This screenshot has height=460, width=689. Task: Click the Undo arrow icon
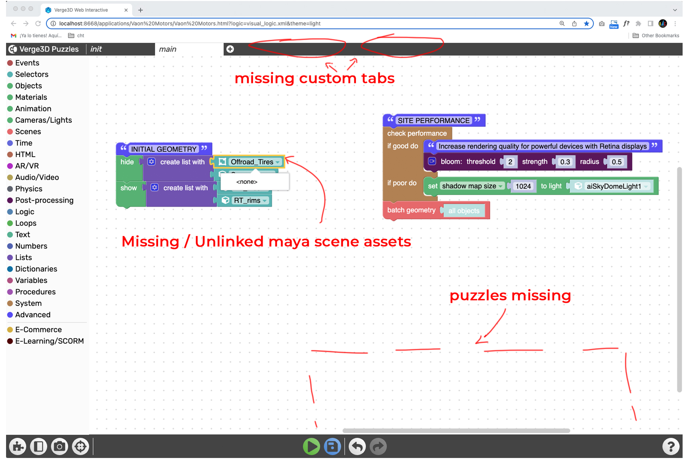[x=357, y=447]
